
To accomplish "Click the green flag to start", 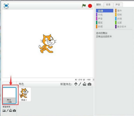I will pos(84,6).
